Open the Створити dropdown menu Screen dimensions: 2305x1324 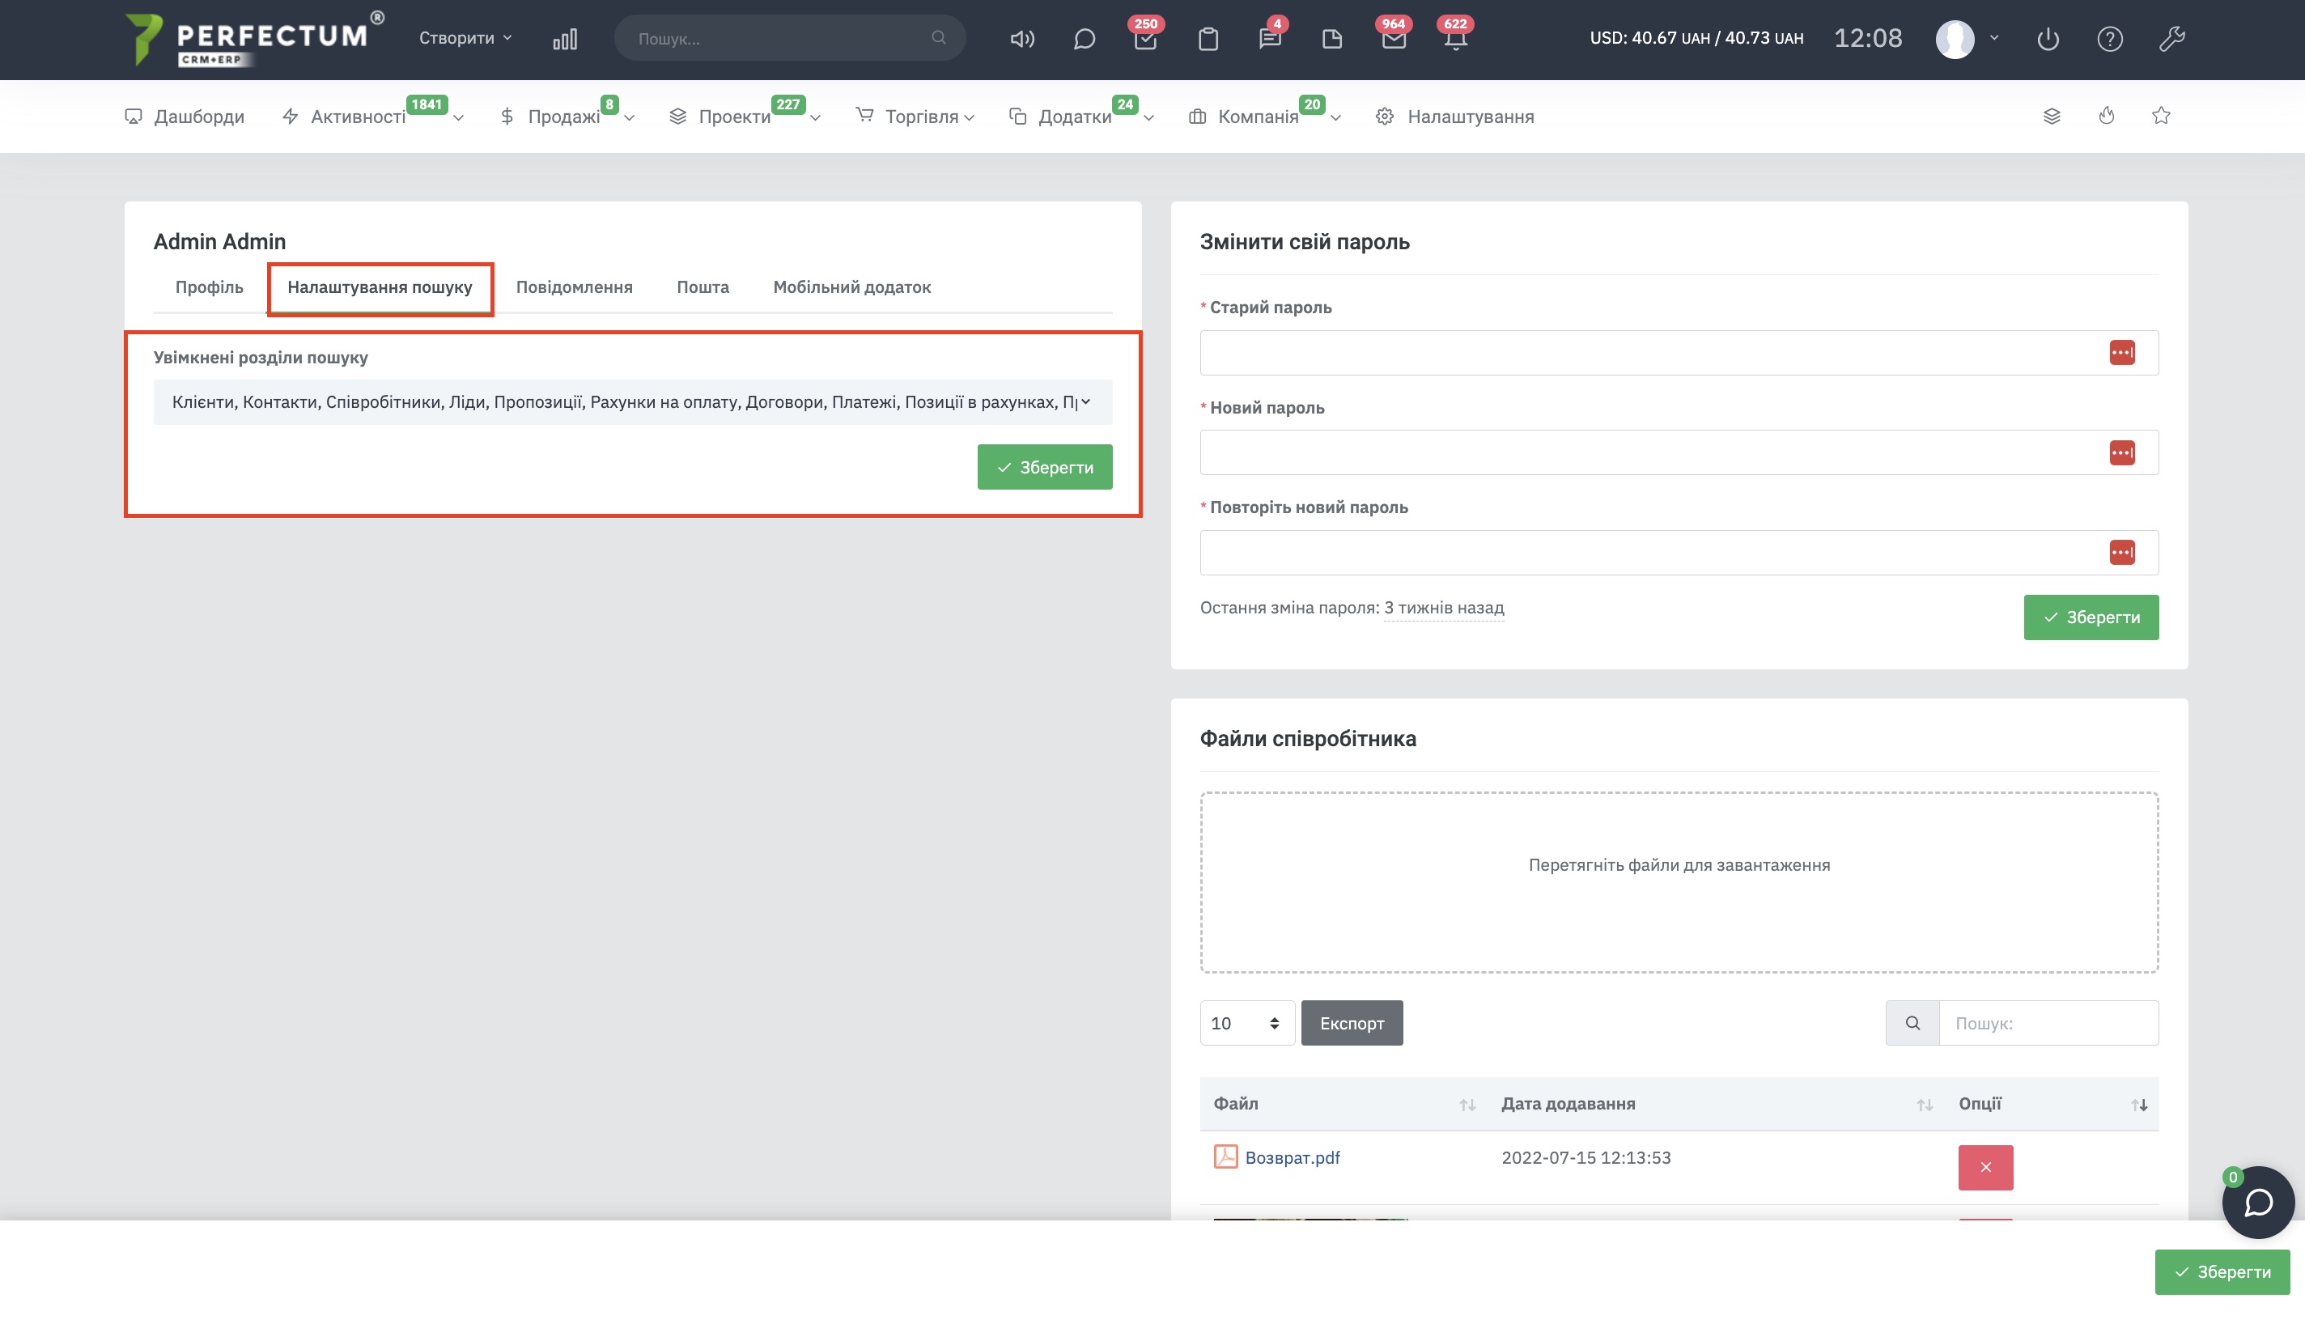465,38
